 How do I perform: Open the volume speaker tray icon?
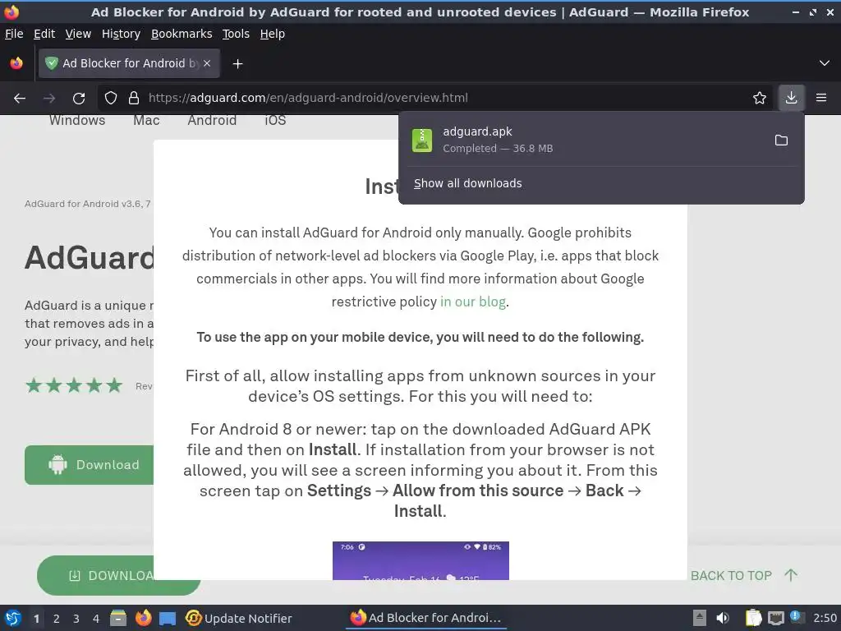(x=723, y=618)
